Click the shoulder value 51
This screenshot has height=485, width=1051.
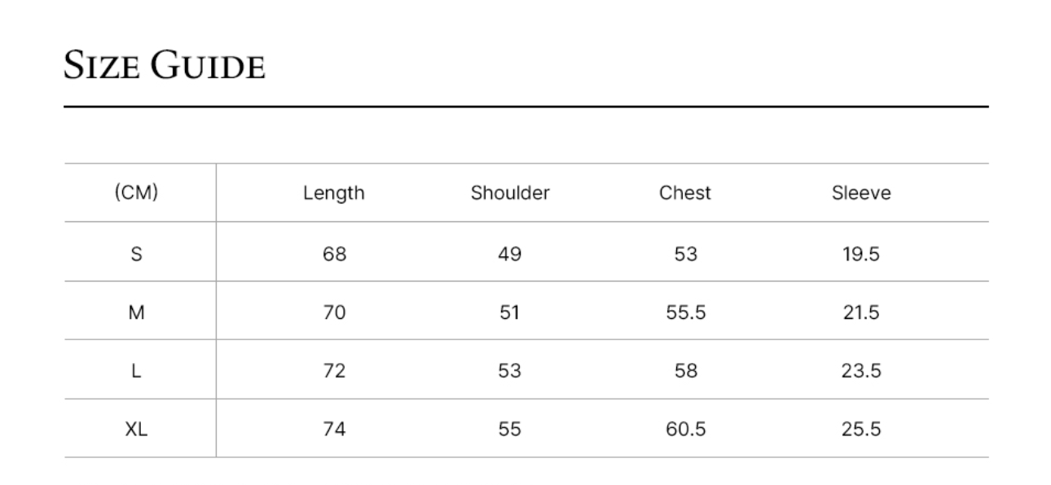click(510, 312)
